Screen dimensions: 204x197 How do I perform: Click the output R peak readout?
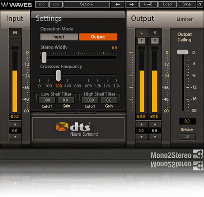[154, 116]
